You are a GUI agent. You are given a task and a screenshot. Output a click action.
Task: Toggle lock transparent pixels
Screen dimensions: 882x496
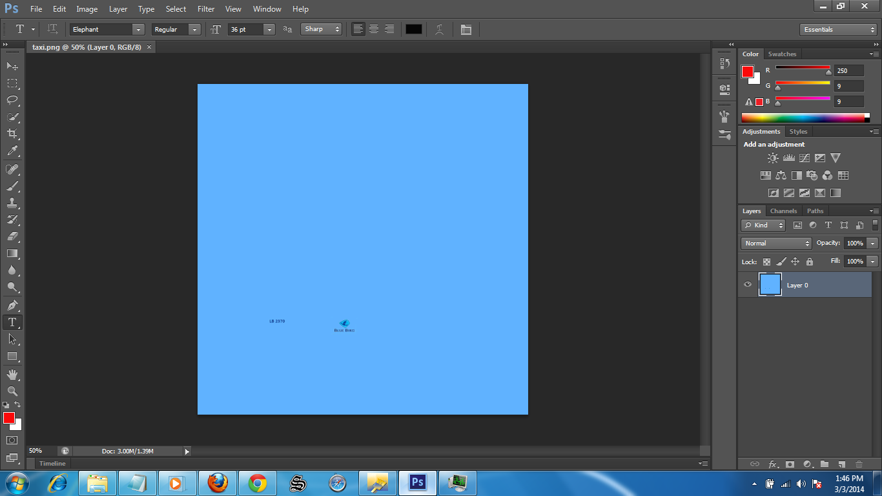[x=766, y=262]
